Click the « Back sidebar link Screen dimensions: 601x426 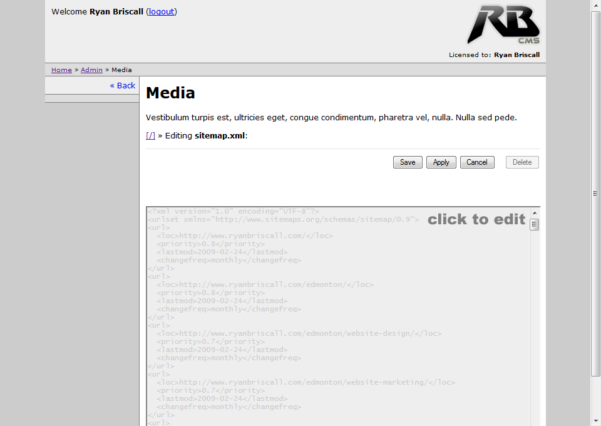coord(123,86)
